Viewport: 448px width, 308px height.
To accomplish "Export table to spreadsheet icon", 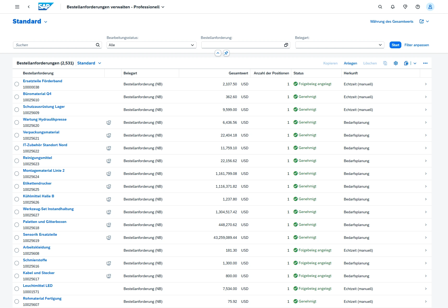I will (406, 63).
